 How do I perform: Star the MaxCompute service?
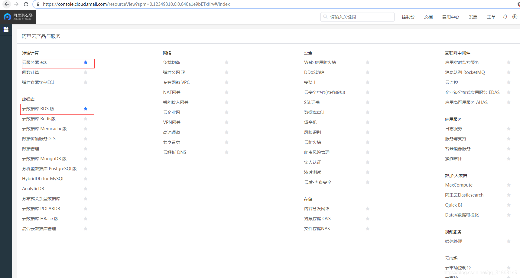click(x=509, y=185)
